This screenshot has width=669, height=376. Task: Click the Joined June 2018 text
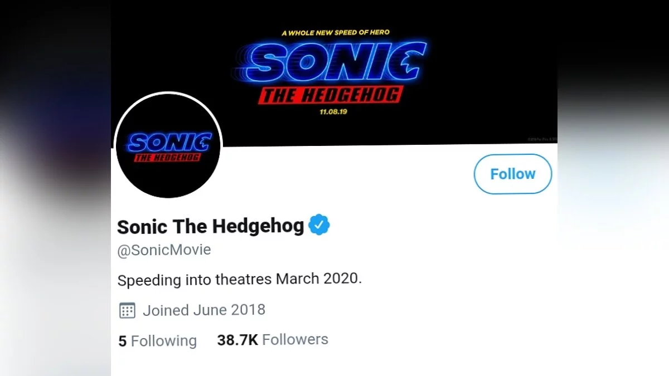(203, 310)
